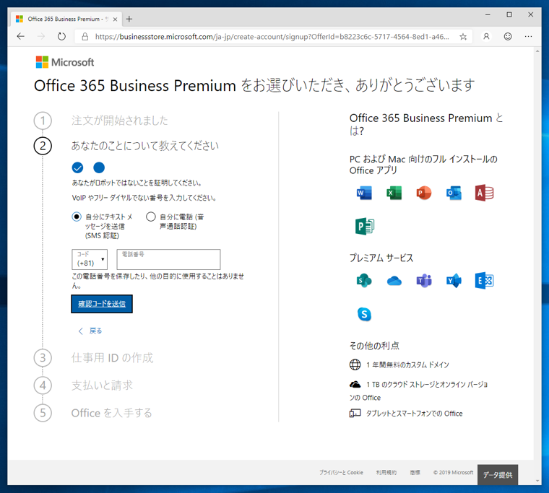
Task: Go back with browser back arrow
Action: coord(21,36)
